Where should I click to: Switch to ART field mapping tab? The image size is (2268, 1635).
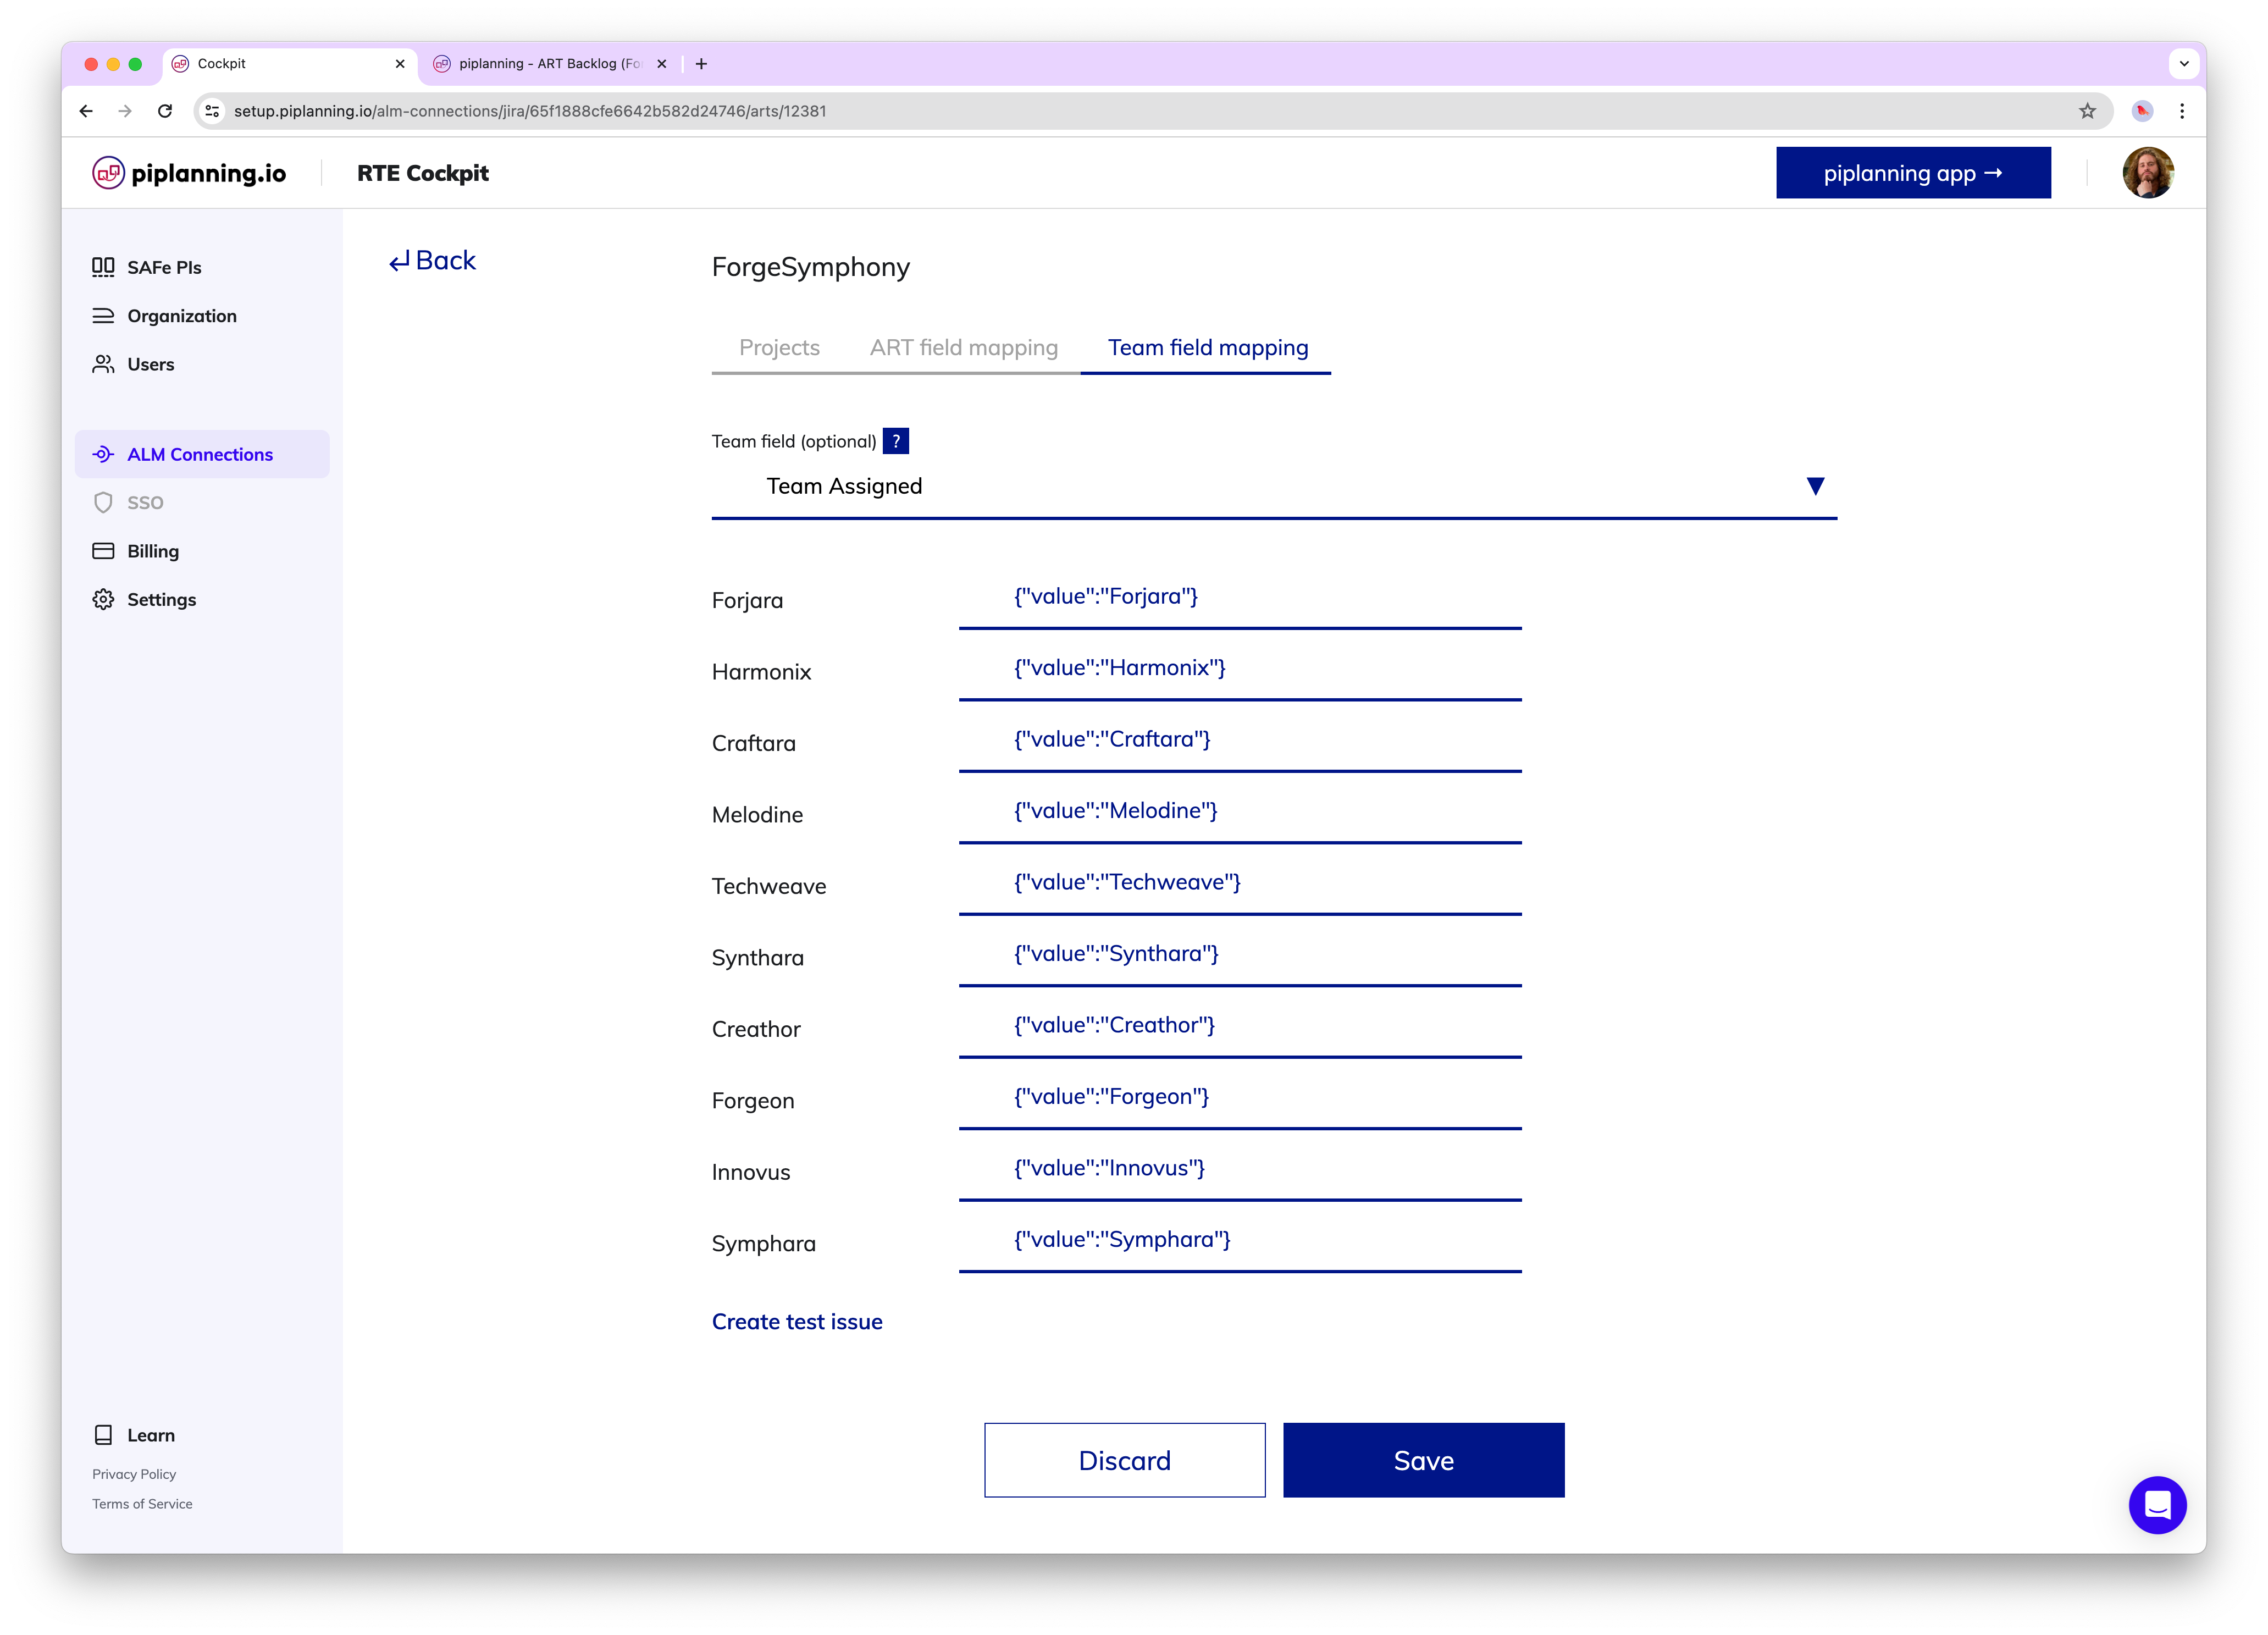(x=963, y=348)
